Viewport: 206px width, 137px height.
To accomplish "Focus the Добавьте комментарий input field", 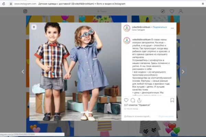I will click(x=139, y=116).
